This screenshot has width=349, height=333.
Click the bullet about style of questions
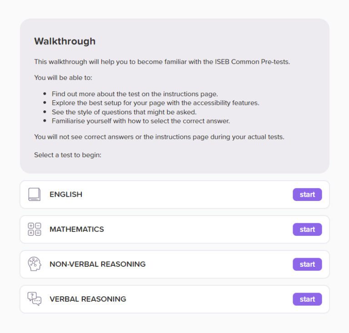[124, 112]
